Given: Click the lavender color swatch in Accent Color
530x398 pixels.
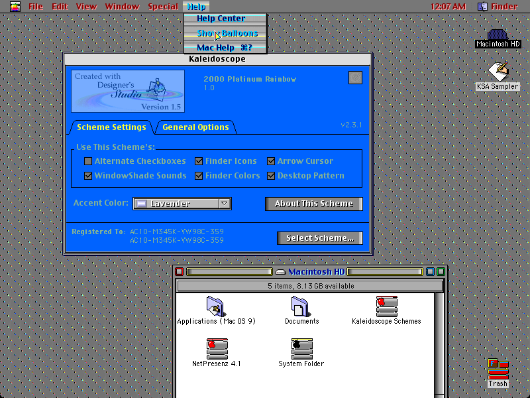Looking at the screenshot, I should (x=141, y=204).
